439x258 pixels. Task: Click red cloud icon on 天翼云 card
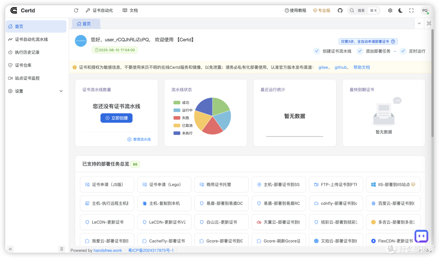tap(259, 222)
